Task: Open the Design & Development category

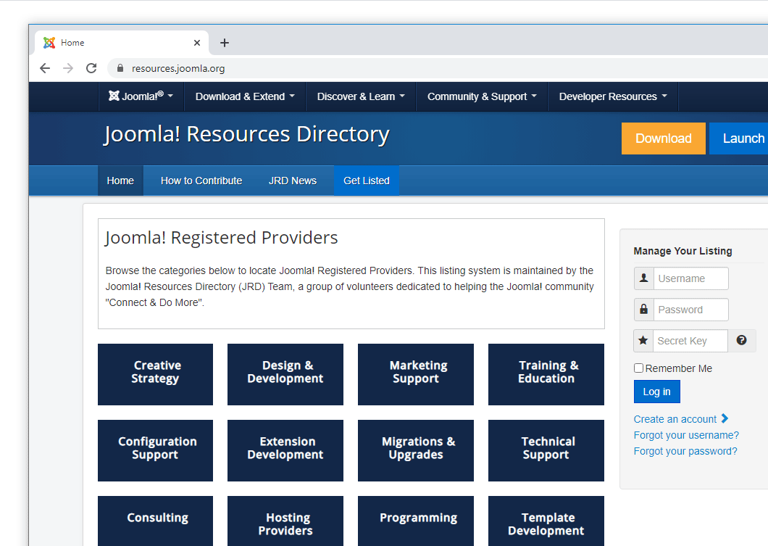Action: click(x=285, y=374)
